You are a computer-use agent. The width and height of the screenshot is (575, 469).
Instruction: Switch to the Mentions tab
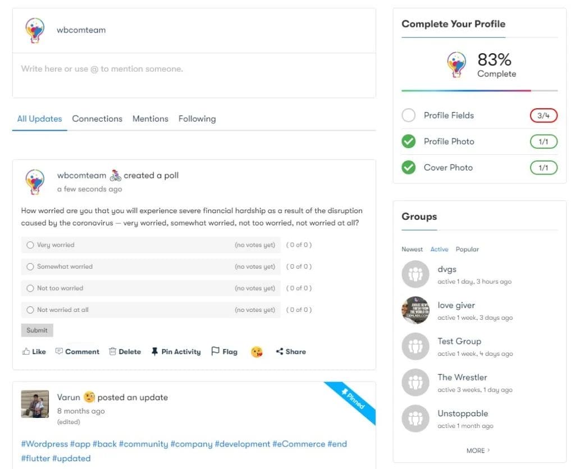(x=150, y=119)
